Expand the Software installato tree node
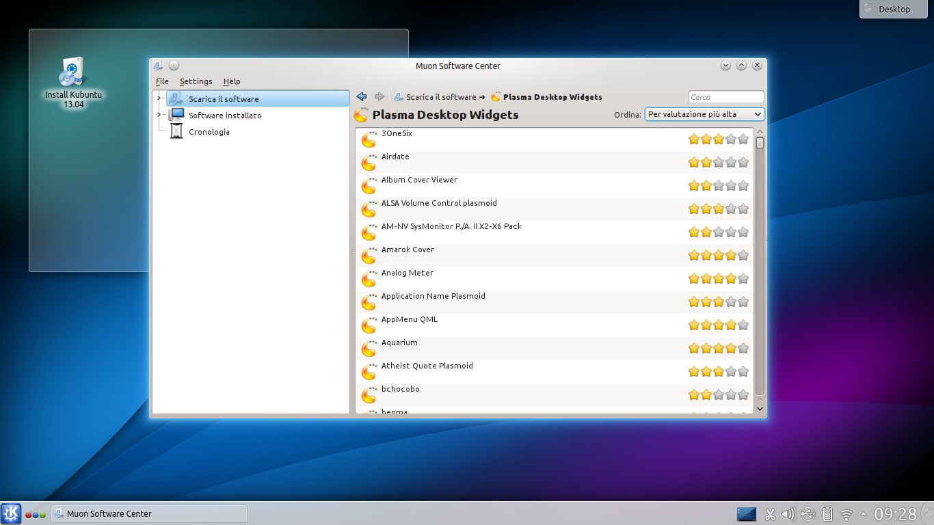The image size is (934, 525). click(x=159, y=114)
